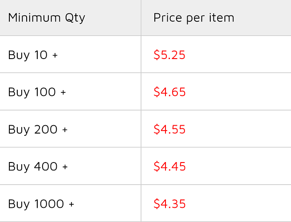The width and height of the screenshot is (291, 222).
Task: Click the plus sign after Buy 1000
Action: point(71,204)
